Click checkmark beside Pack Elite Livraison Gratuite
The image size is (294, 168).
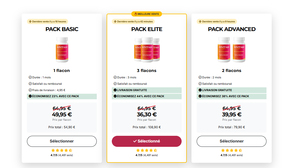pos(115,90)
